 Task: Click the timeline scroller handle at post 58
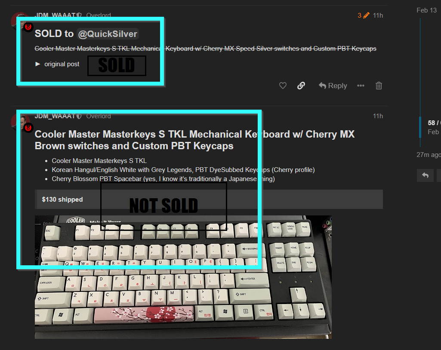420,127
